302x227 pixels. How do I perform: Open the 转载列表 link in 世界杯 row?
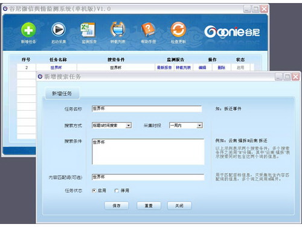[183, 68]
